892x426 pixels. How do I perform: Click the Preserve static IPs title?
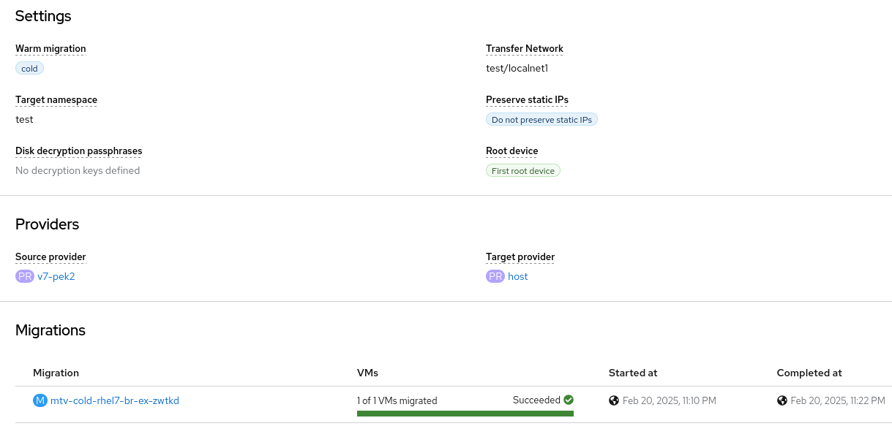tap(527, 100)
